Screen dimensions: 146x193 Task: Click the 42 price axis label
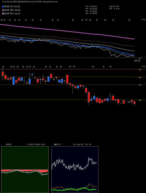pos(140,70)
